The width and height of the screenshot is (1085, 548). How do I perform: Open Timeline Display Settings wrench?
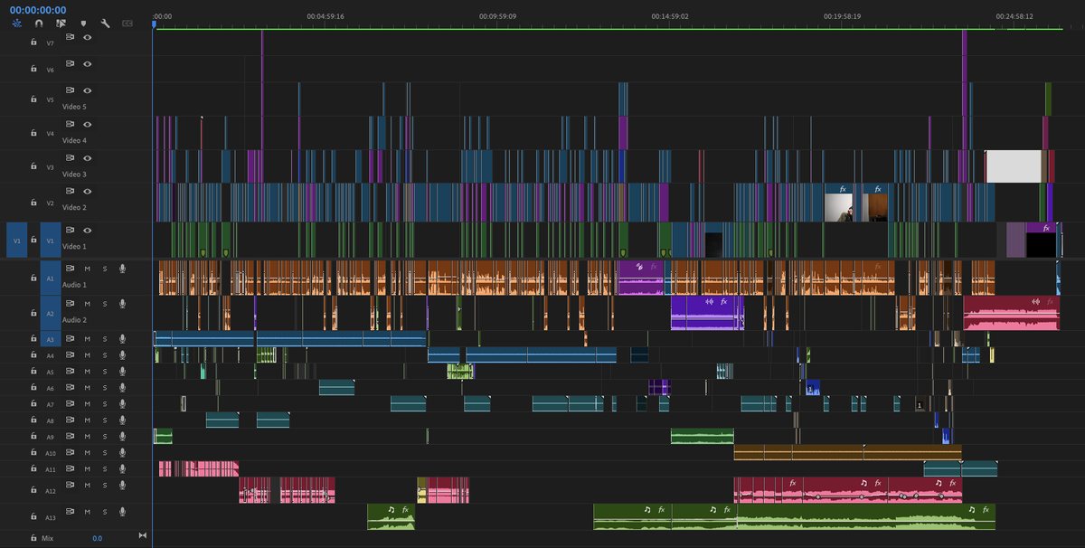105,23
